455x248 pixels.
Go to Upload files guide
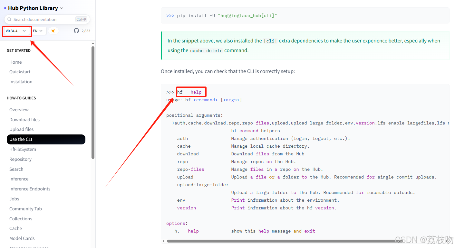[x=22, y=129]
